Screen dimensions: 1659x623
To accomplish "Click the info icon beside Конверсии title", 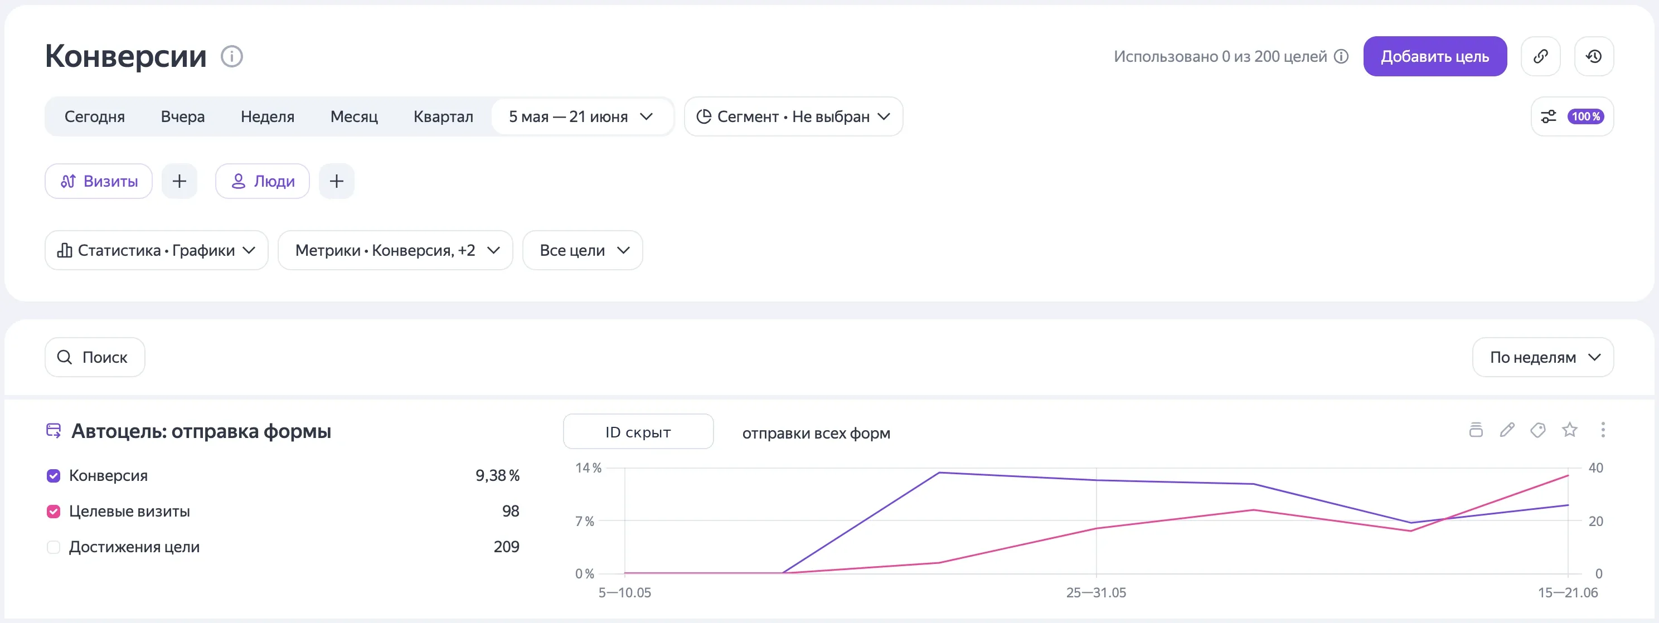I will [232, 57].
